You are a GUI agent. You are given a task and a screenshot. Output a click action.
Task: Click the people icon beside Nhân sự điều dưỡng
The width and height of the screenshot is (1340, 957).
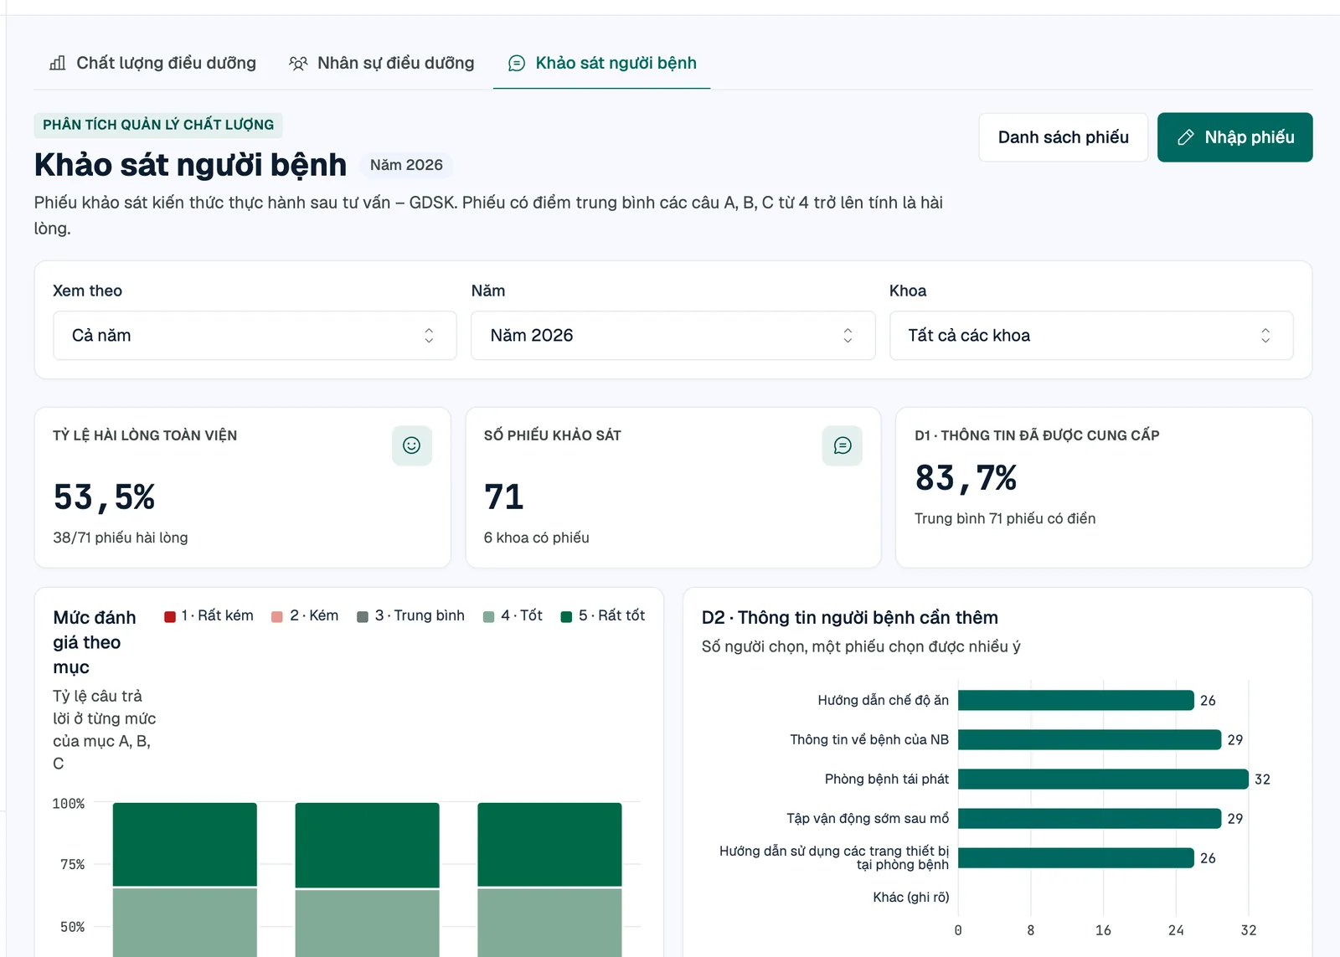click(298, 63)
